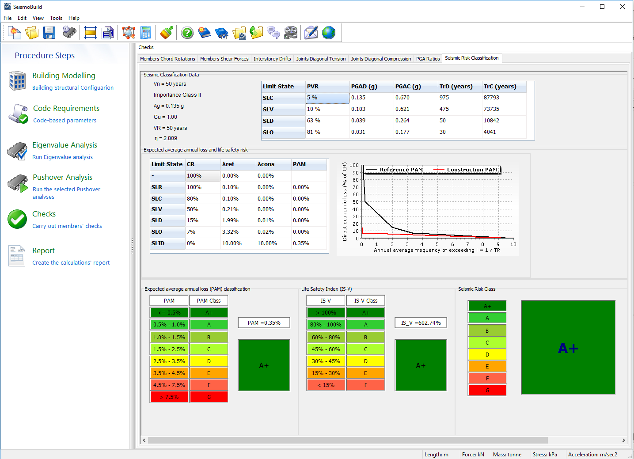Click the large A+ Seismic Risk Class swatch
The height and width of the screenshot is (459, 634).
coord(568,348)
